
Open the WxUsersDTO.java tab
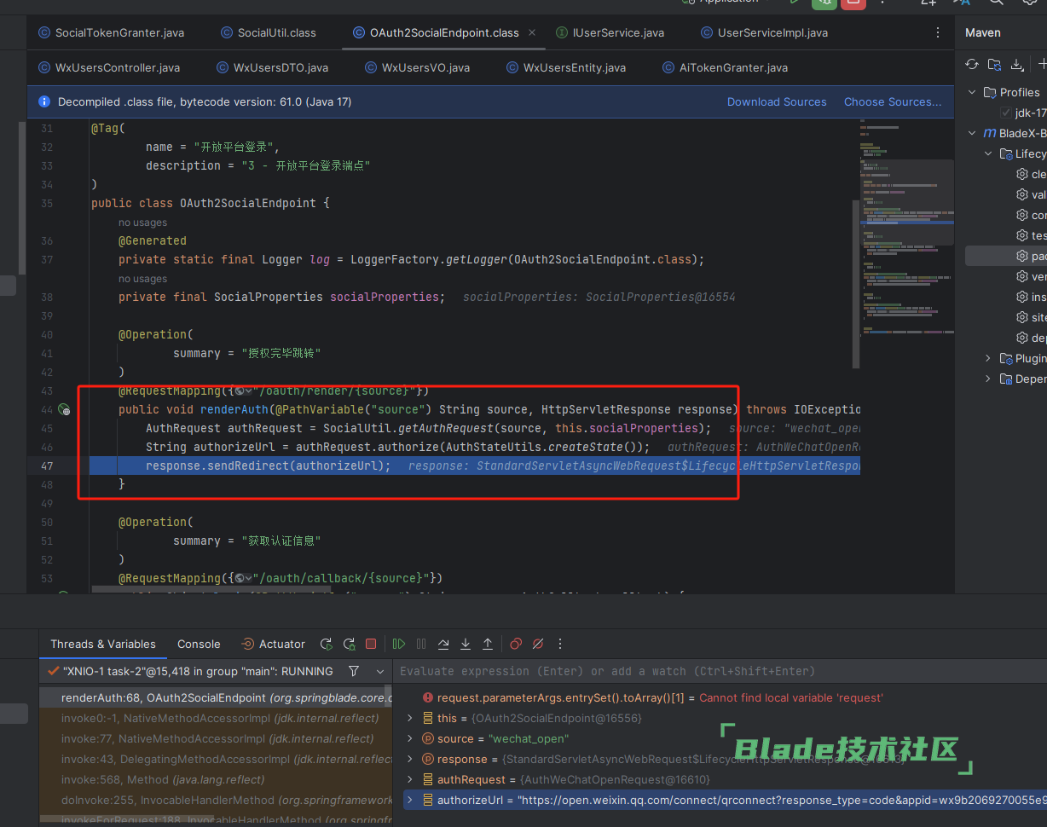click(273, 67)
